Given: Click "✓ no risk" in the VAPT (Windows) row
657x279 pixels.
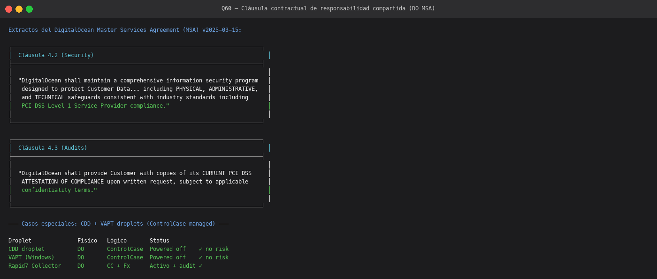Looking at the screenshot, I should tap(214, 257).
